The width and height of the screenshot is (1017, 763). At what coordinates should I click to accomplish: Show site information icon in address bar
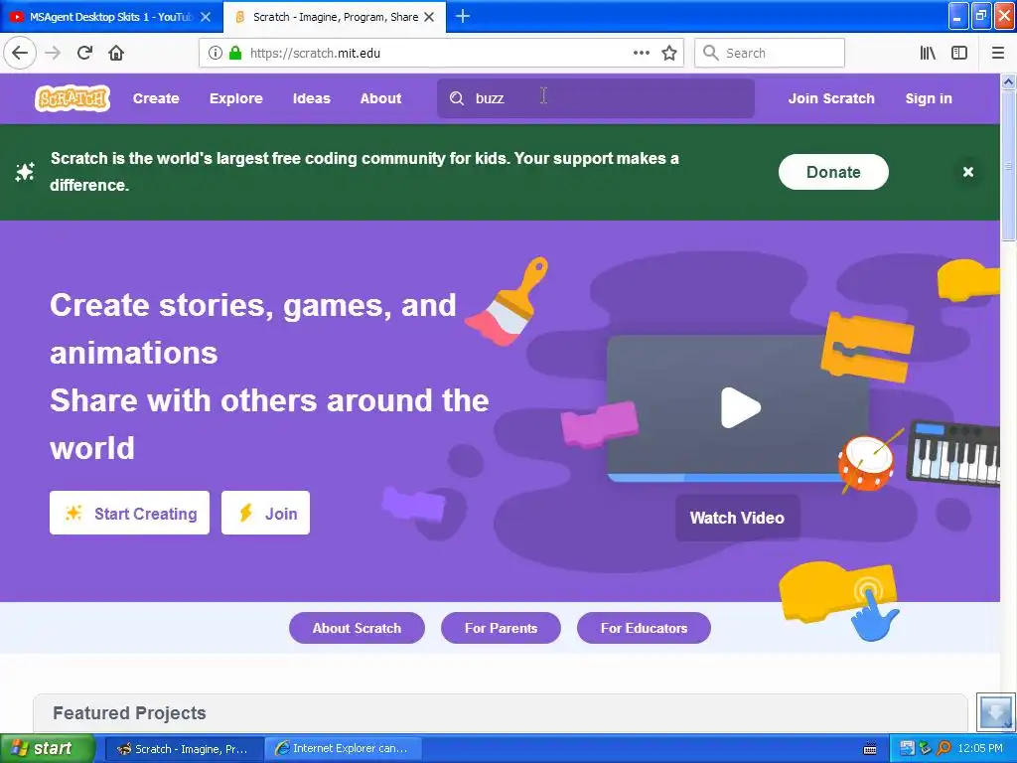(x=216, y=53)
